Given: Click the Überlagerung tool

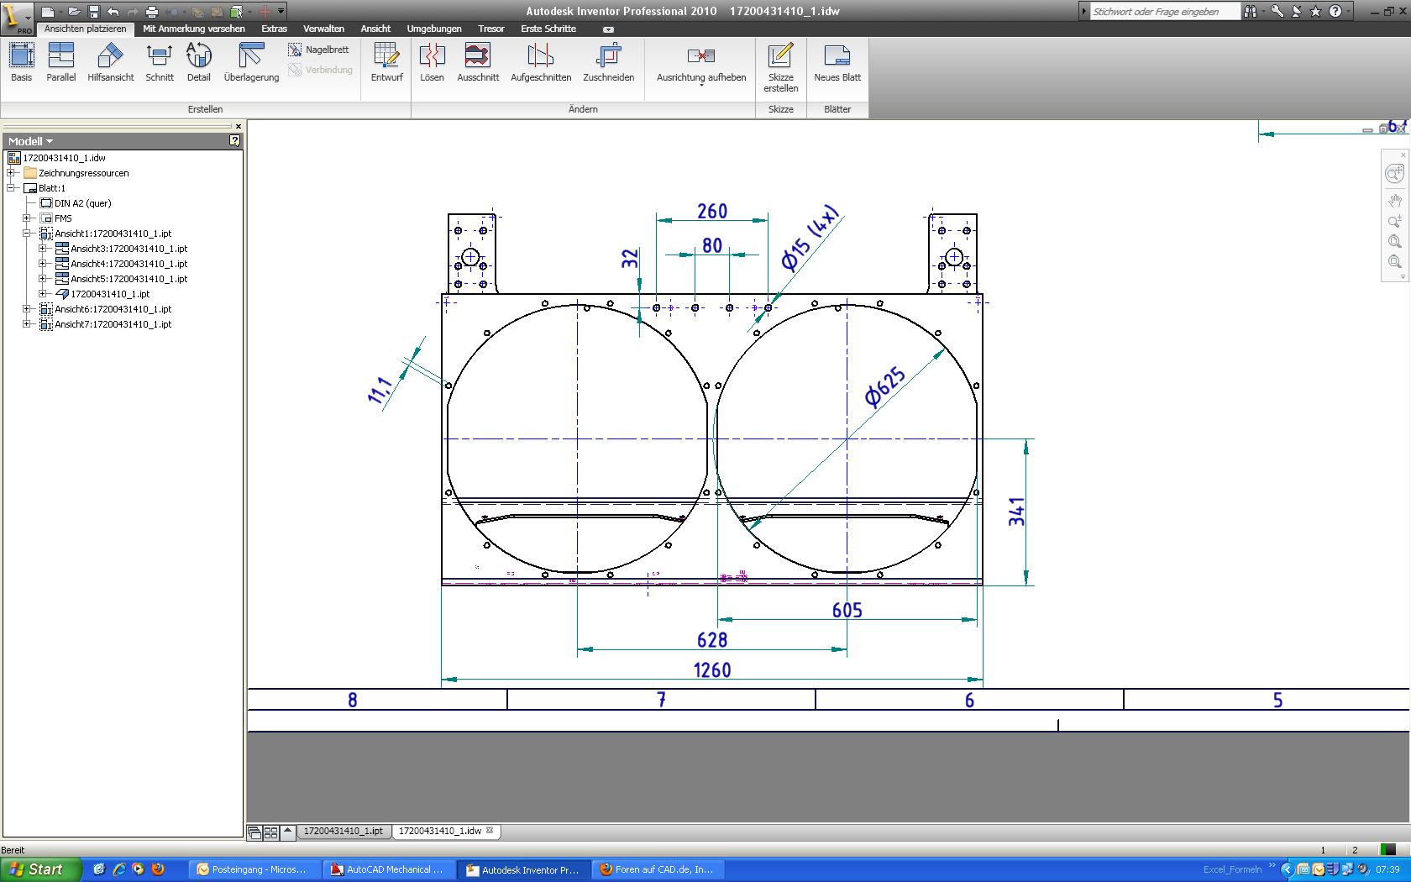Looking at the screenshot, I should click(x=251, y=62).
